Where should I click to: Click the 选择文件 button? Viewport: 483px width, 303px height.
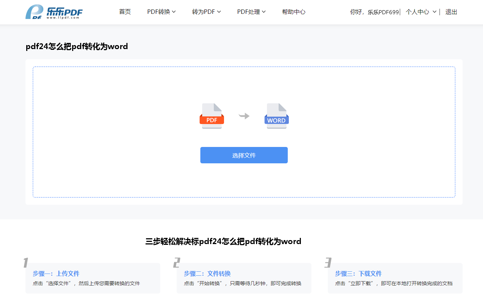tap(244, 155)
